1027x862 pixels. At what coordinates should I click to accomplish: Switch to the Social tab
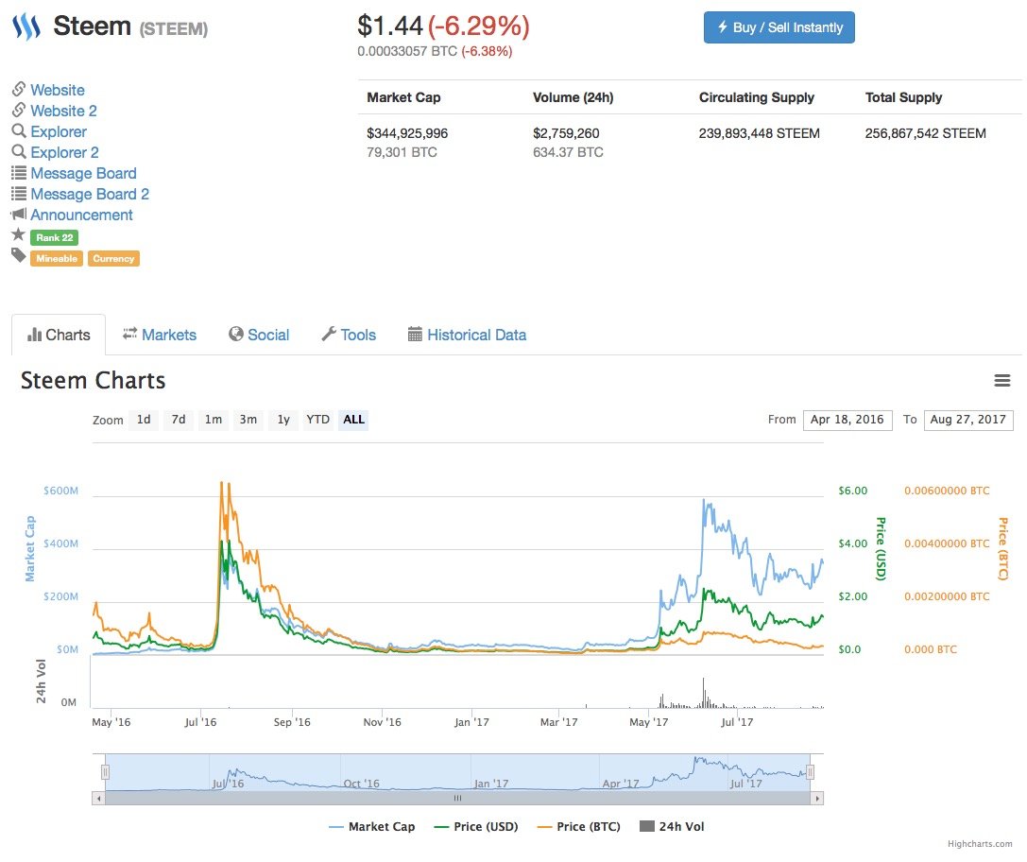pyautogui.click(x=259, y=335)
